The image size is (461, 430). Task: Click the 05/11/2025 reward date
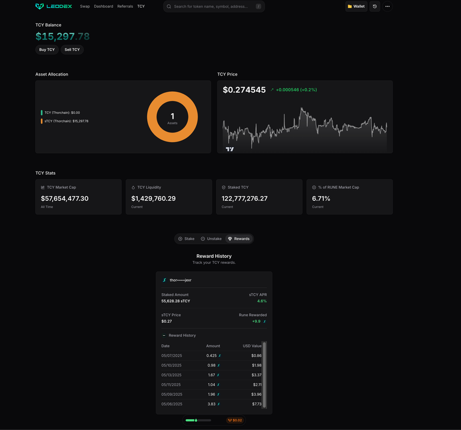click(x=171, y=385)
